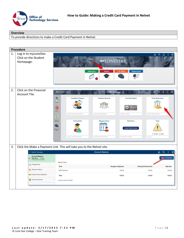Screen dimensions: 184x238
Task: Click the 'Page | 1' footer number
Action: tap(161, 228)
